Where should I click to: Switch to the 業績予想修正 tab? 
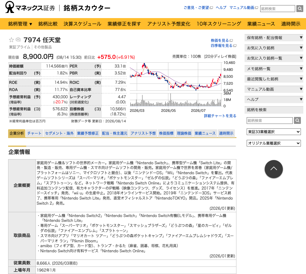(88, 134)
